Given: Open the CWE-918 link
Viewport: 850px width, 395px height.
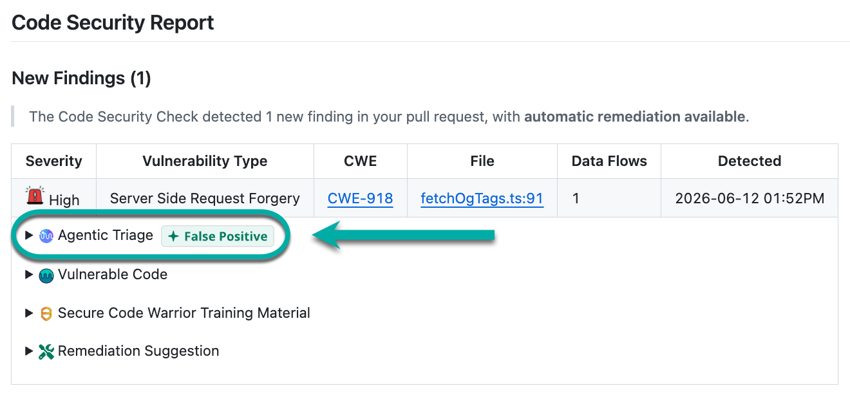Looking at the screenshot, I should [x=361, y=198].
